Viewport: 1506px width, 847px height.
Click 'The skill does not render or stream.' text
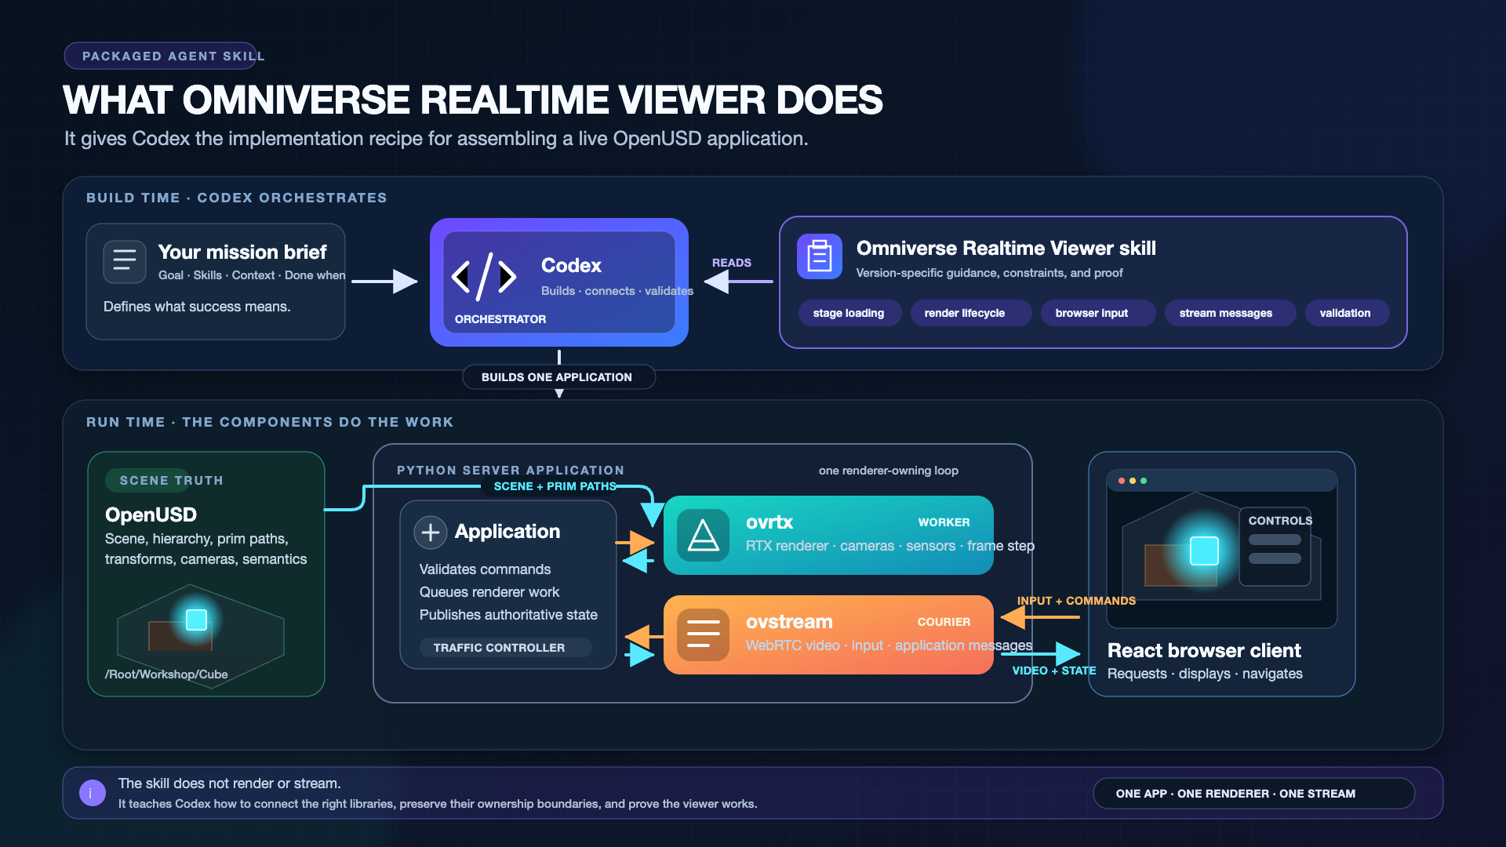(230, 783)
